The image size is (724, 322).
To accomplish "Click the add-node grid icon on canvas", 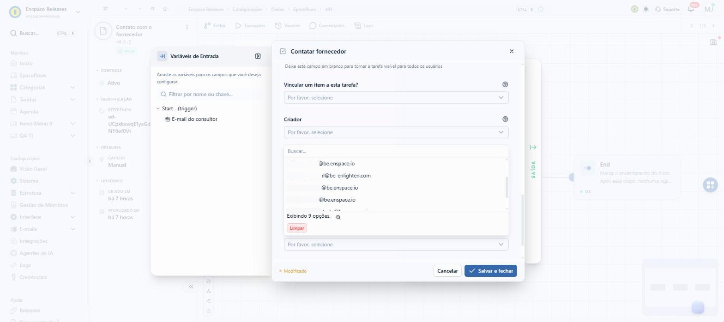I will click(x=710, y=185).
